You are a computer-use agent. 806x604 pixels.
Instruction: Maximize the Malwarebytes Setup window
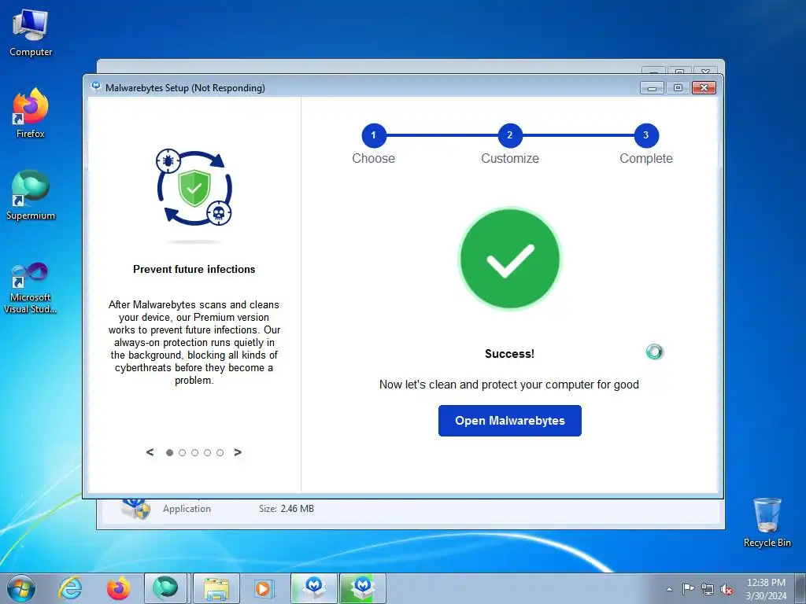coord(678,88)
